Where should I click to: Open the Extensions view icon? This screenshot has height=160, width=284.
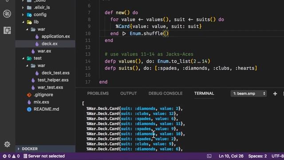tap(7, 30)
